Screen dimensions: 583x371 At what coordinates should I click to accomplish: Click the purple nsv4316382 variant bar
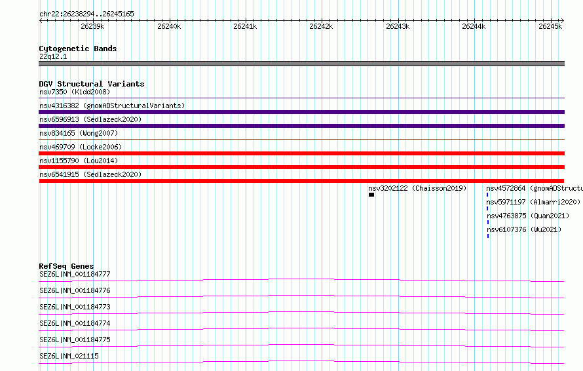(301, 112)
